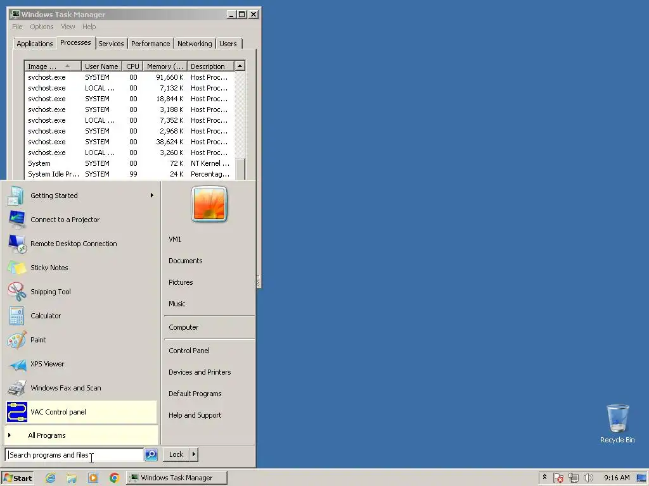Click Action Center flag tray icon
Viewport: 649px width, 486px height.
coord(558,478)
